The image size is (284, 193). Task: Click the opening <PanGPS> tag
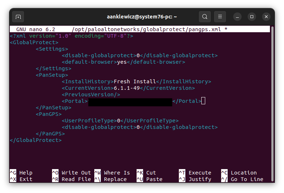click(49, 114)
